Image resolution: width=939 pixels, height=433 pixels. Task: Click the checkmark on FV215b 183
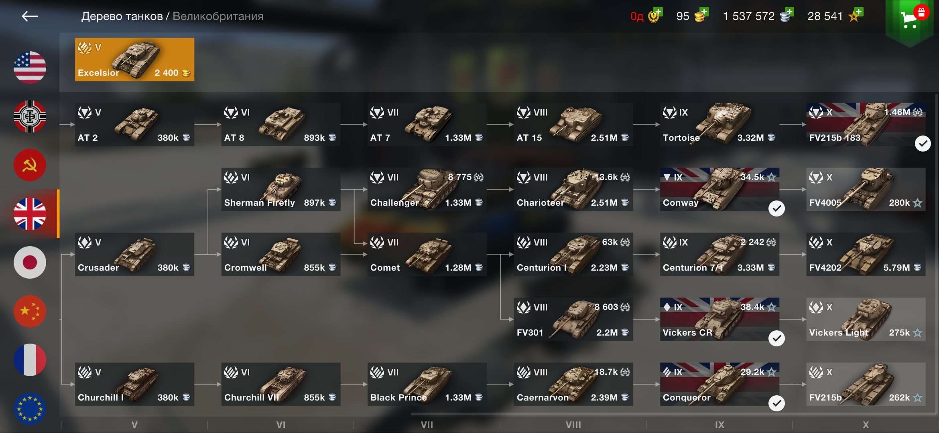(x=923, y=144)
